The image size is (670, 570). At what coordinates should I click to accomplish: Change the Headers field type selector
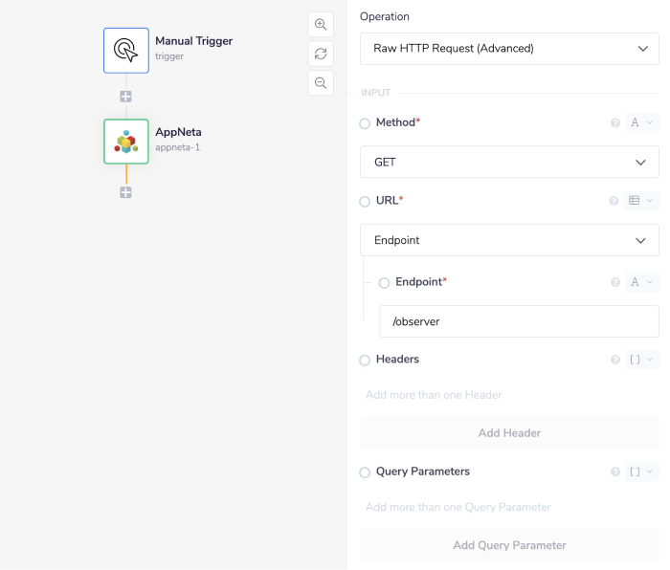641,360
